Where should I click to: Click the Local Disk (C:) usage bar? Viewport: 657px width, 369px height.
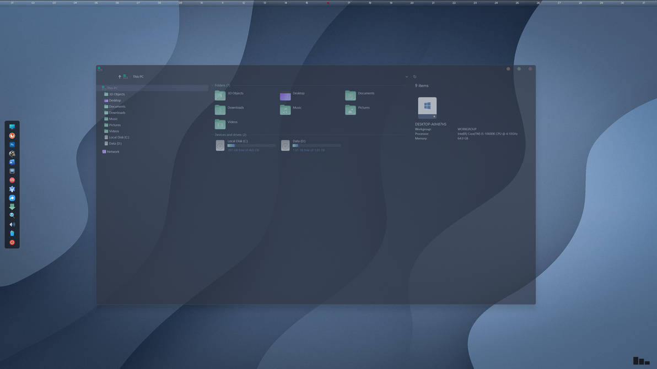251,145
